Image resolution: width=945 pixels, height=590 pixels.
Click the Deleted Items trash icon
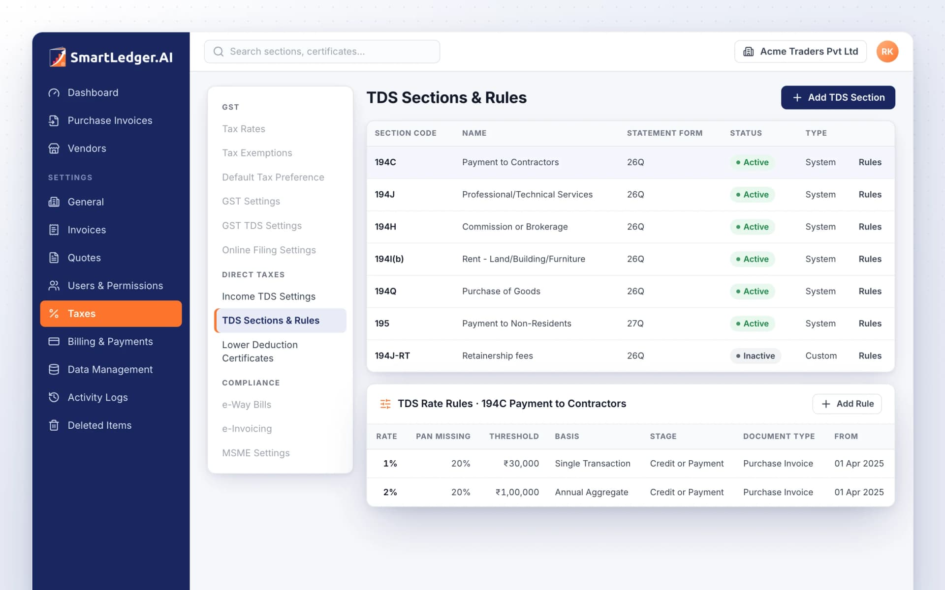pos(54,425)
